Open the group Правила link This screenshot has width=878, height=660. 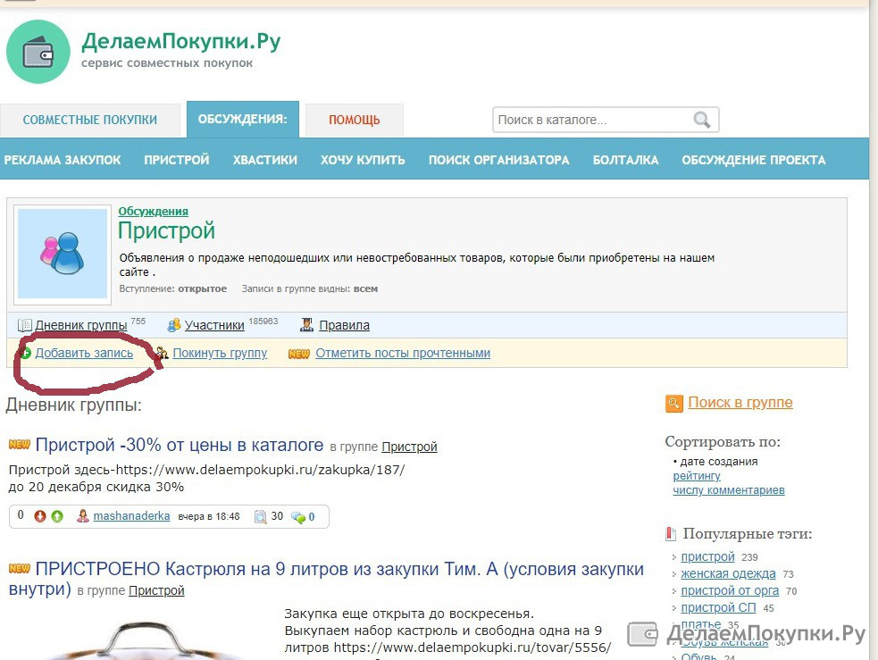(x=345, y=325)
